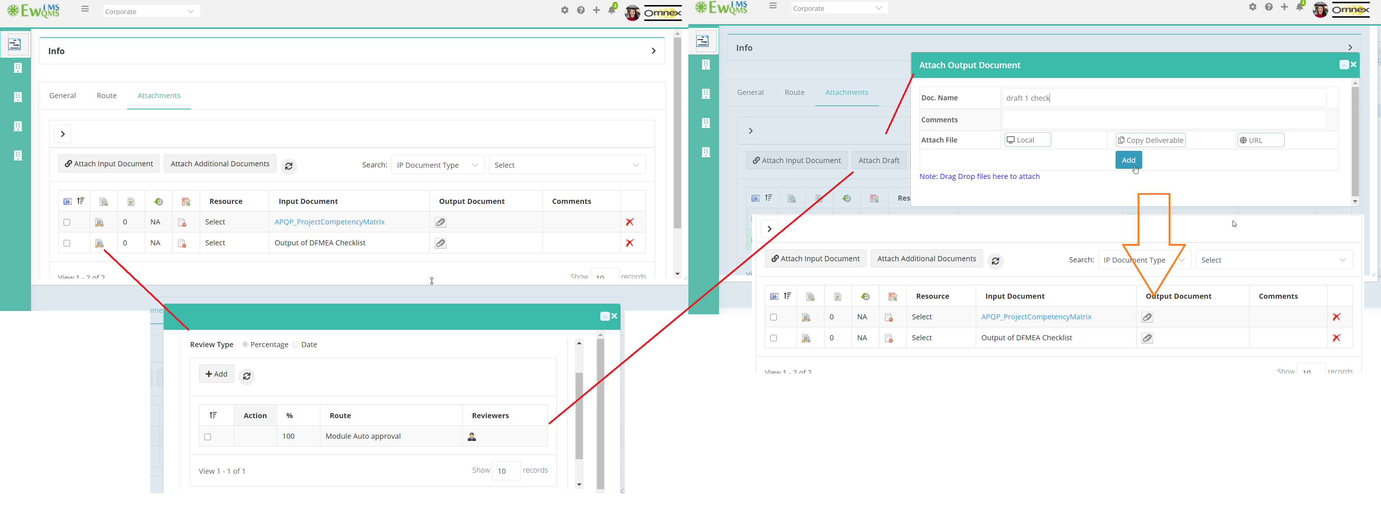Click Attach Draft button in right screenshot

click(879, 160)
